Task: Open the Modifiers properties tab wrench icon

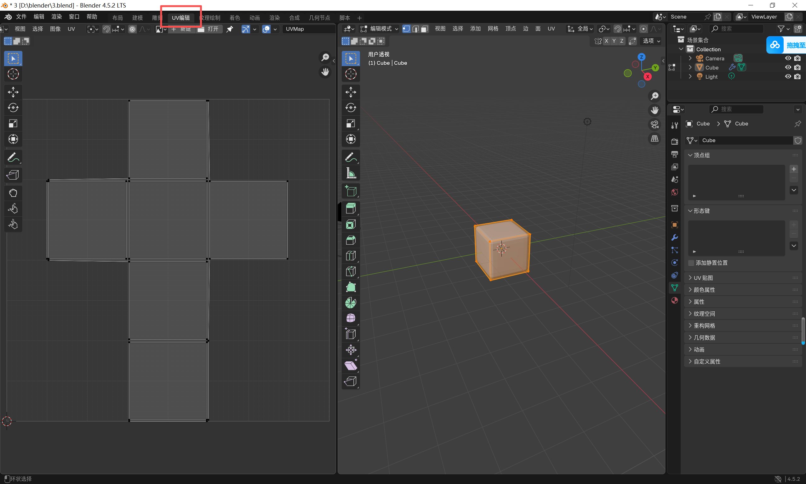Action: 674,237
